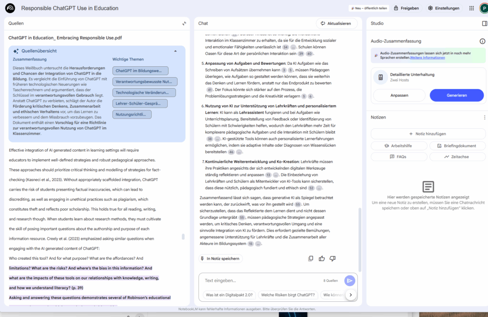Collapse the Quellenübersicht section
The height and width of the screenshot is (317, 488).
point(175,51)
